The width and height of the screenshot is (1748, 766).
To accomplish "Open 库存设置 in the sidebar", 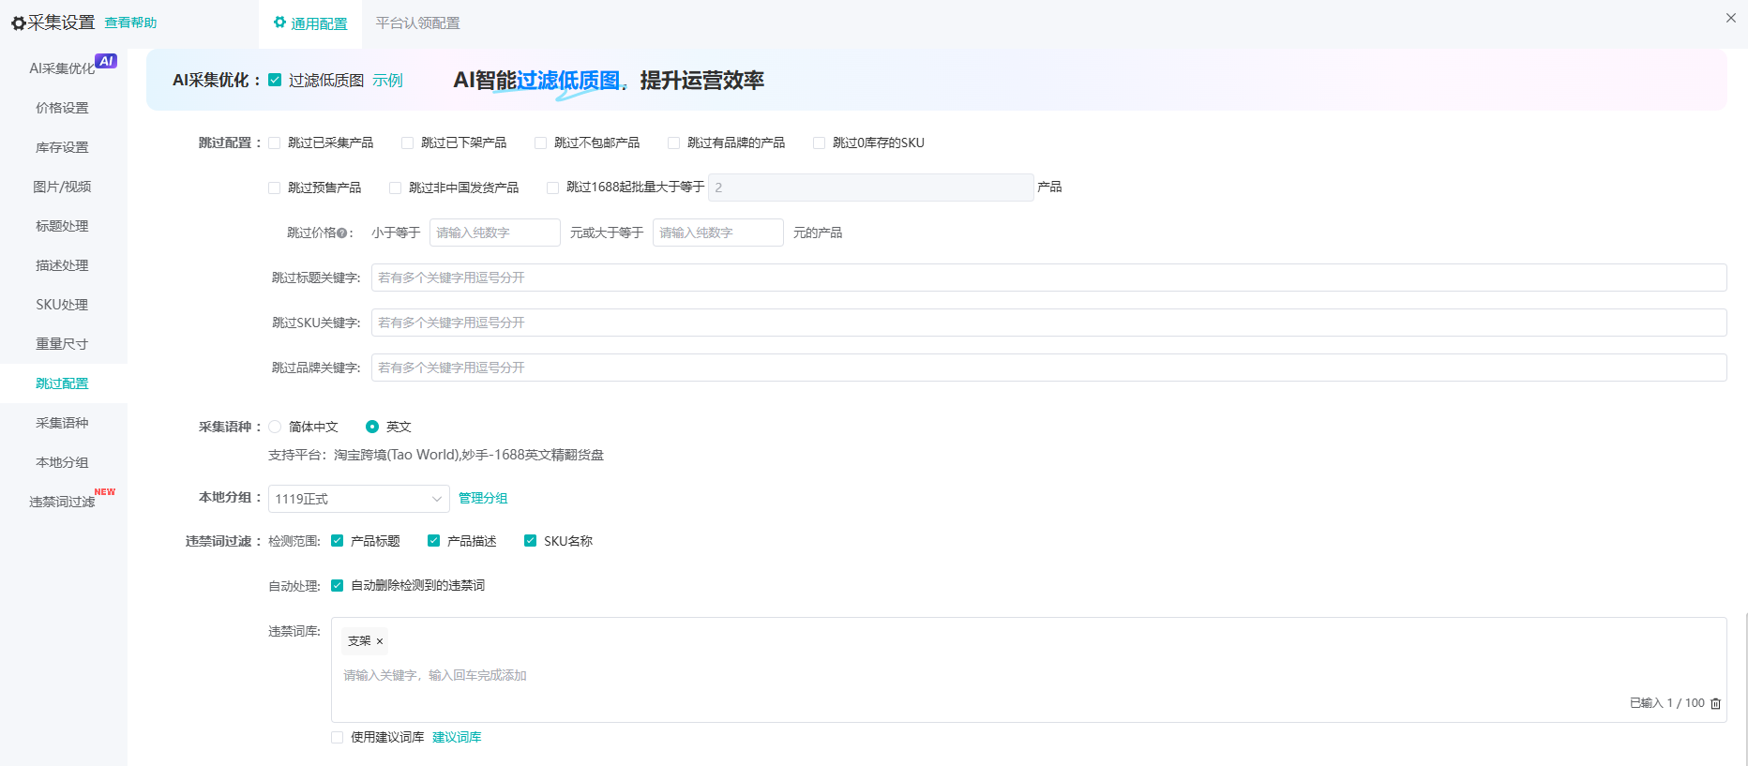I will 64,147.
